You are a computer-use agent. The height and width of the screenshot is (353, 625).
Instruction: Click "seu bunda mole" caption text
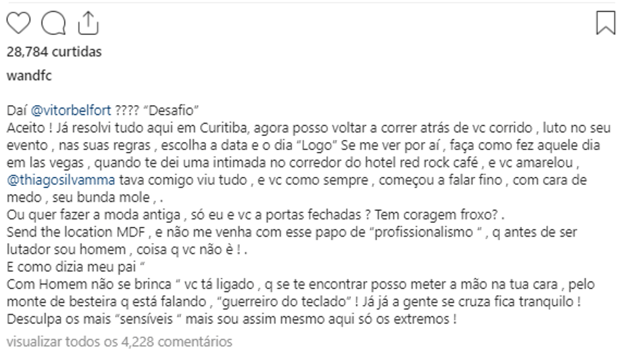101,198
